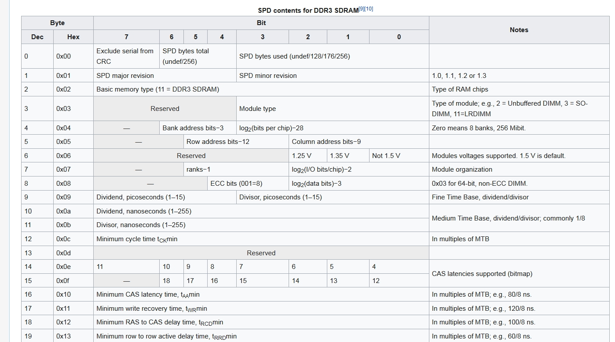Click the 'Basic memory type' cell
The image size is (615, 342).
click(157, 89)
